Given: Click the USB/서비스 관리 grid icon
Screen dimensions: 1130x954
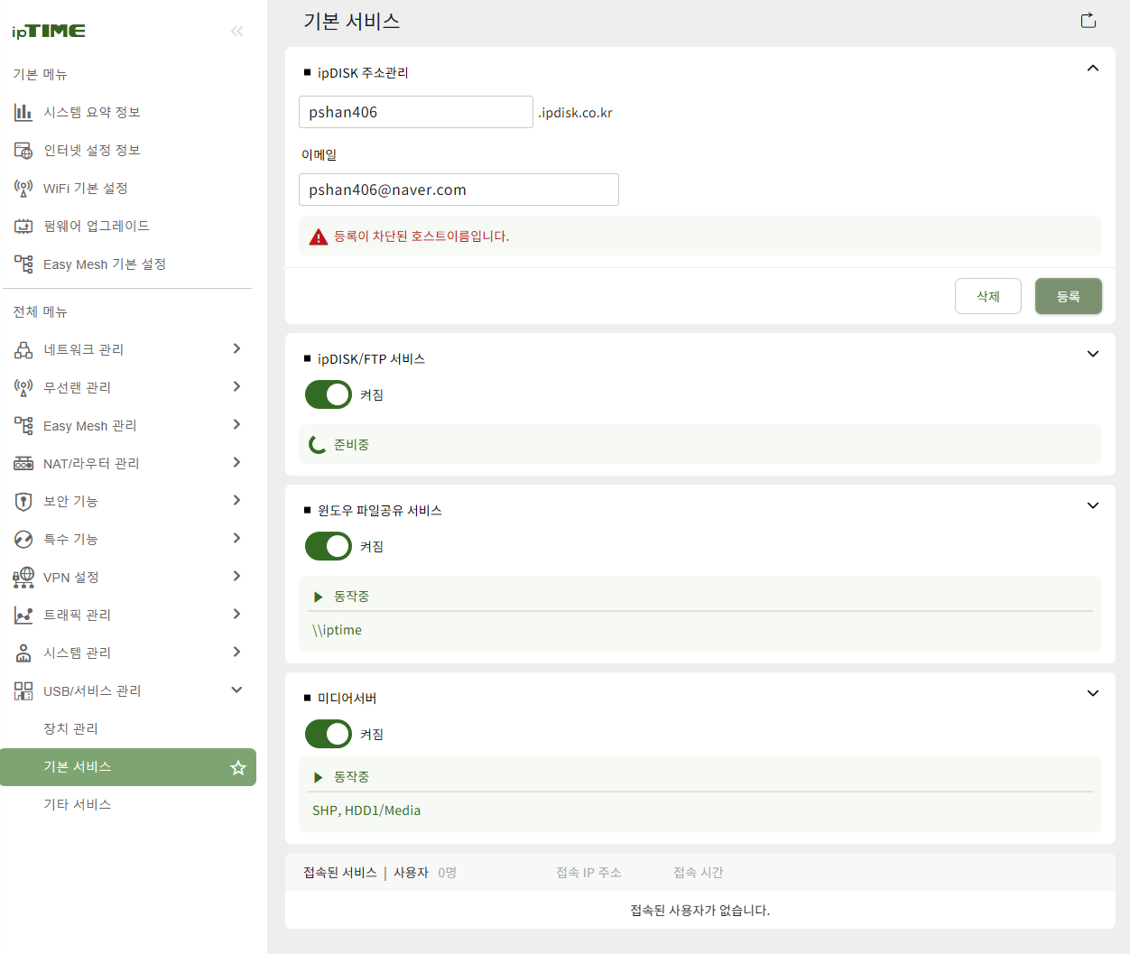Looking at the screenshot, I should pyautogui.click(x=23, y=690).
